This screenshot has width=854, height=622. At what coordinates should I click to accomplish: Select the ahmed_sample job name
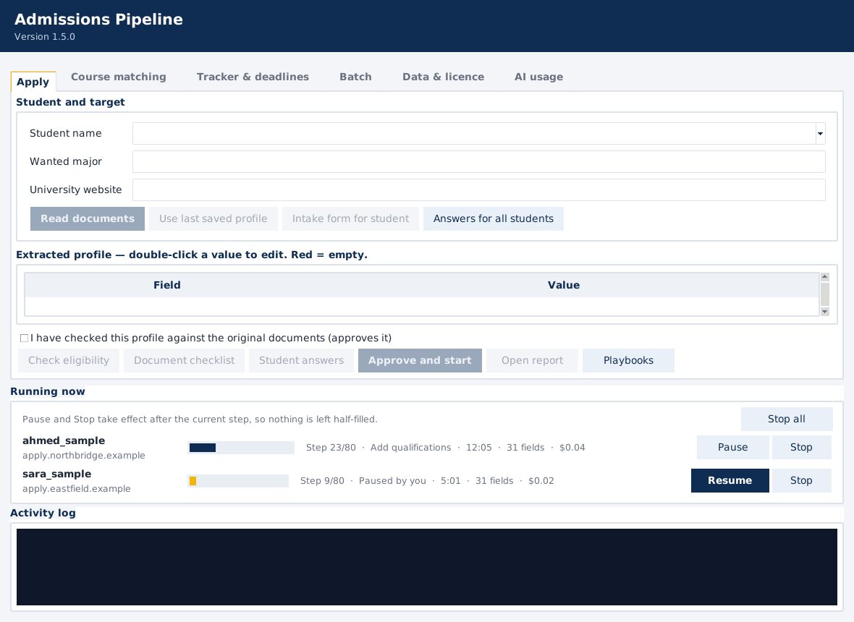pyautogui.click(x=64, y=440)
